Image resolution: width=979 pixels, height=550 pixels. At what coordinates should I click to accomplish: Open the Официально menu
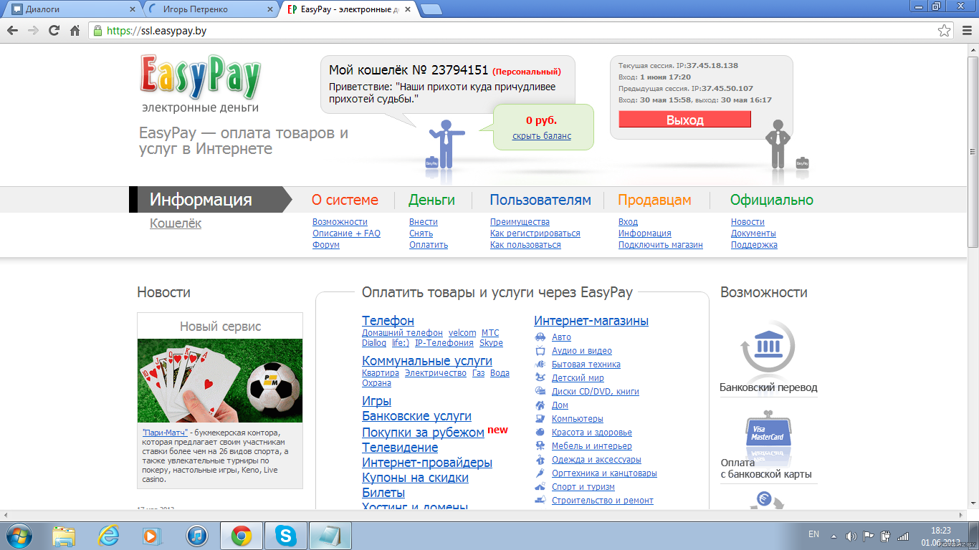[x=772, y=200]
